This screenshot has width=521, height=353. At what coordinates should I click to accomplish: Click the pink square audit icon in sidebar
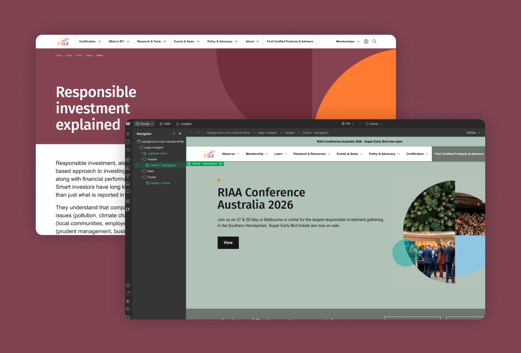[128, 301]
